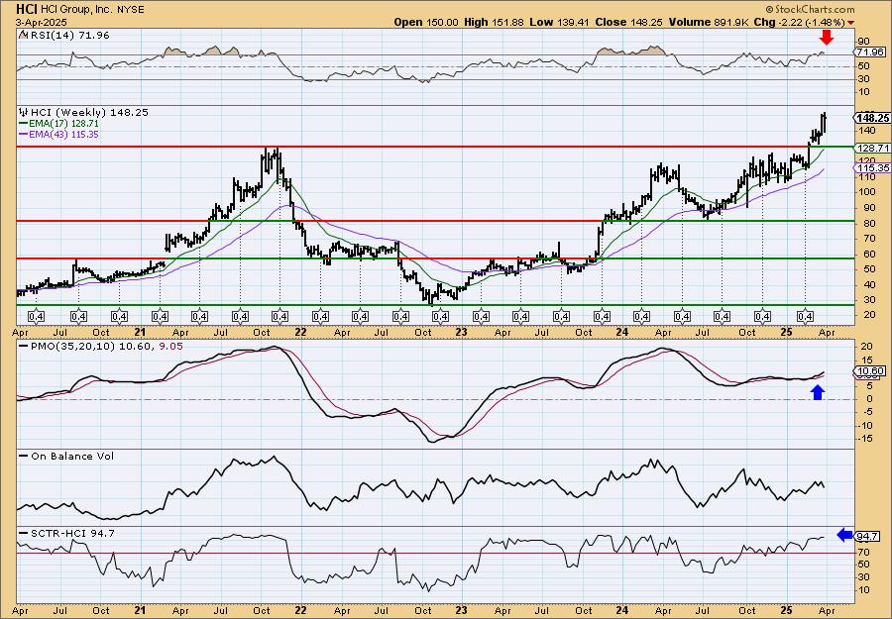Open the StockCharts.com copyright link

[x=810, y=9]
